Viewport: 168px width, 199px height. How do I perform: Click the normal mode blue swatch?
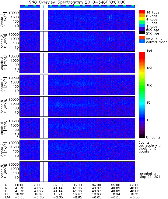click(142, 41)
